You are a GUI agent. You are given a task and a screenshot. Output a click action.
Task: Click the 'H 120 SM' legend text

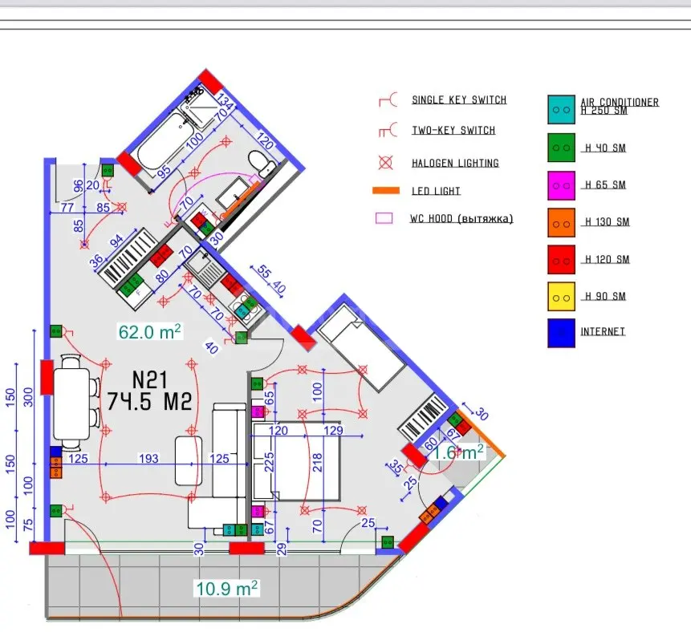coord(607,259)
